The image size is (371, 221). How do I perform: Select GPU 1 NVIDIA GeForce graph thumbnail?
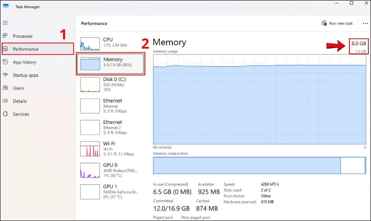[x=90, y=192]
